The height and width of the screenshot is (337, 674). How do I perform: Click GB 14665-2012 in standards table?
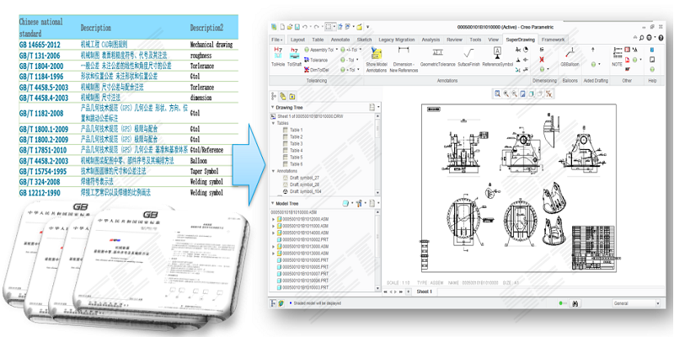[40, 45]
